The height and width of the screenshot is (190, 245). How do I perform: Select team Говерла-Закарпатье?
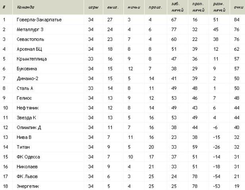click(39, 20)
